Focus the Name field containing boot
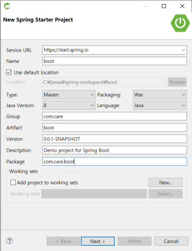192x251 pixels. pyautogui.click(x=115, y=61)
